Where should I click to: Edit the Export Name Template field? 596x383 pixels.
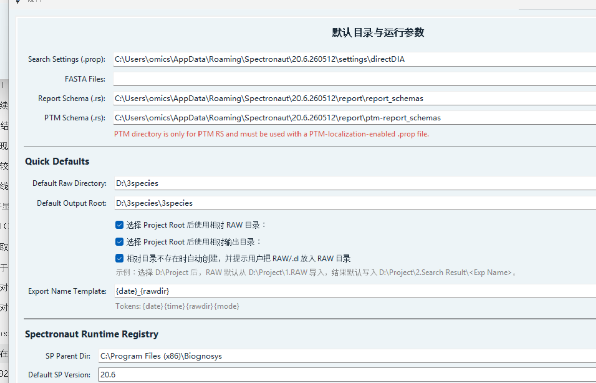(356, 291)
